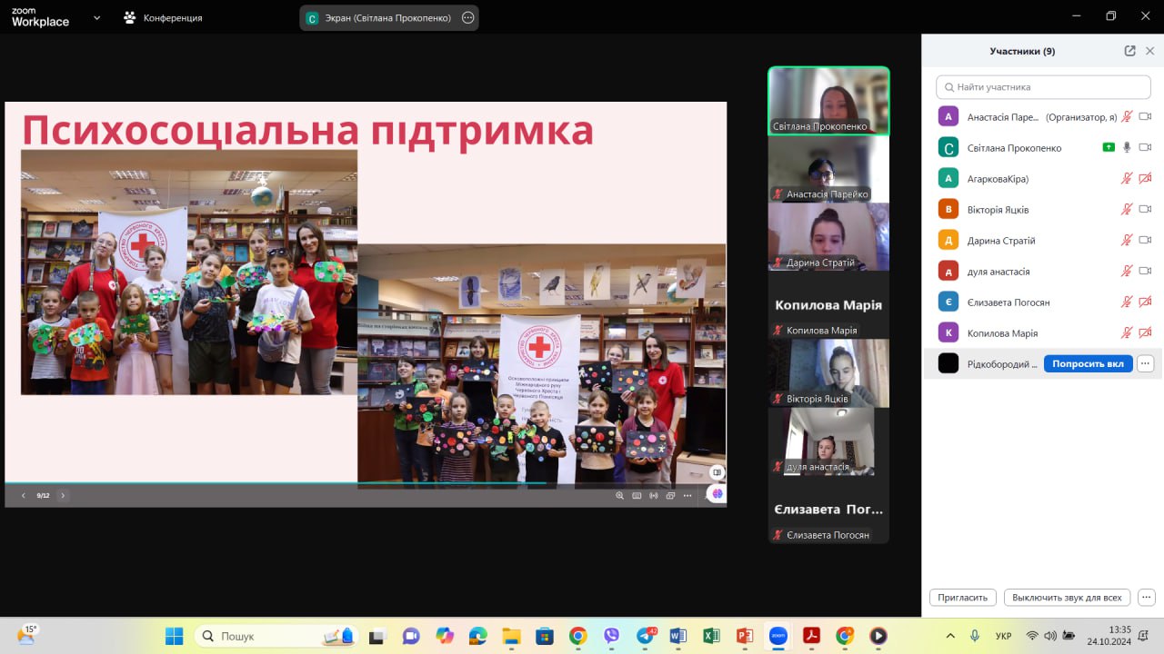
Task: Open more options for Рідкобородий participant
Action: (x=1145, y=363)
